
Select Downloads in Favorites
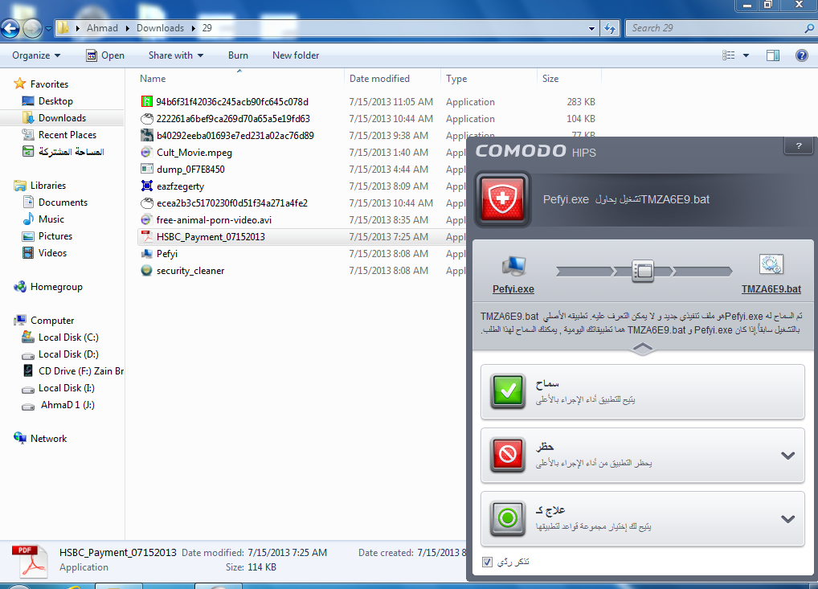(62, 118)
